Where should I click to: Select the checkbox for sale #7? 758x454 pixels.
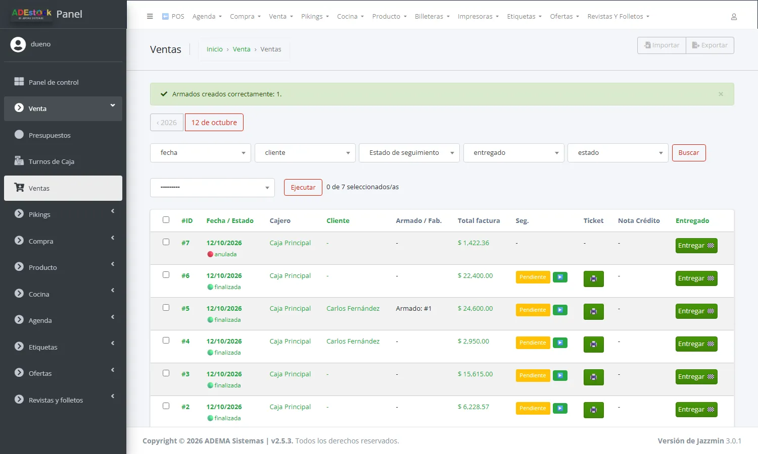[166, 242]
